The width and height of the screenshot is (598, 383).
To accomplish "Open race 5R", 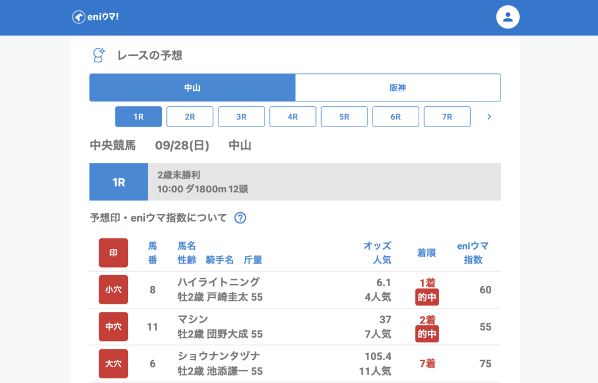I will click(x=344, y=117).
